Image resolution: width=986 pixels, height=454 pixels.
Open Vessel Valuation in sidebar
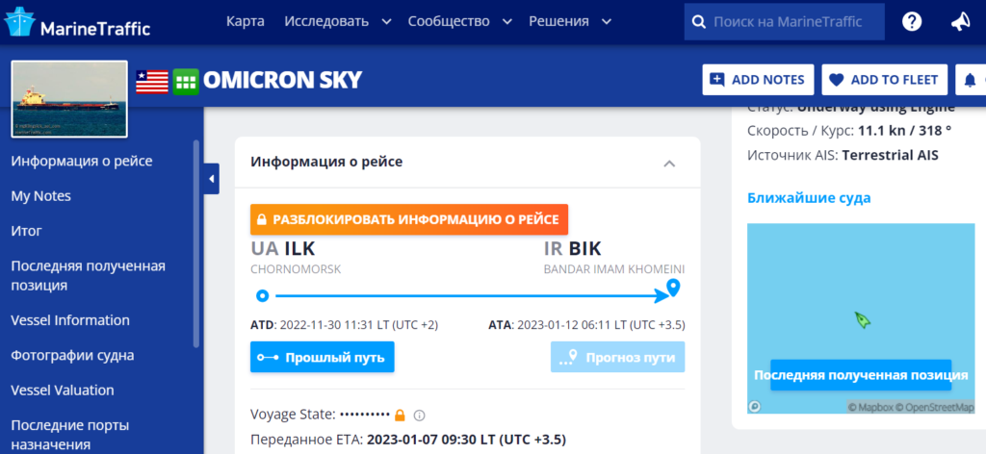coord(63,391)
